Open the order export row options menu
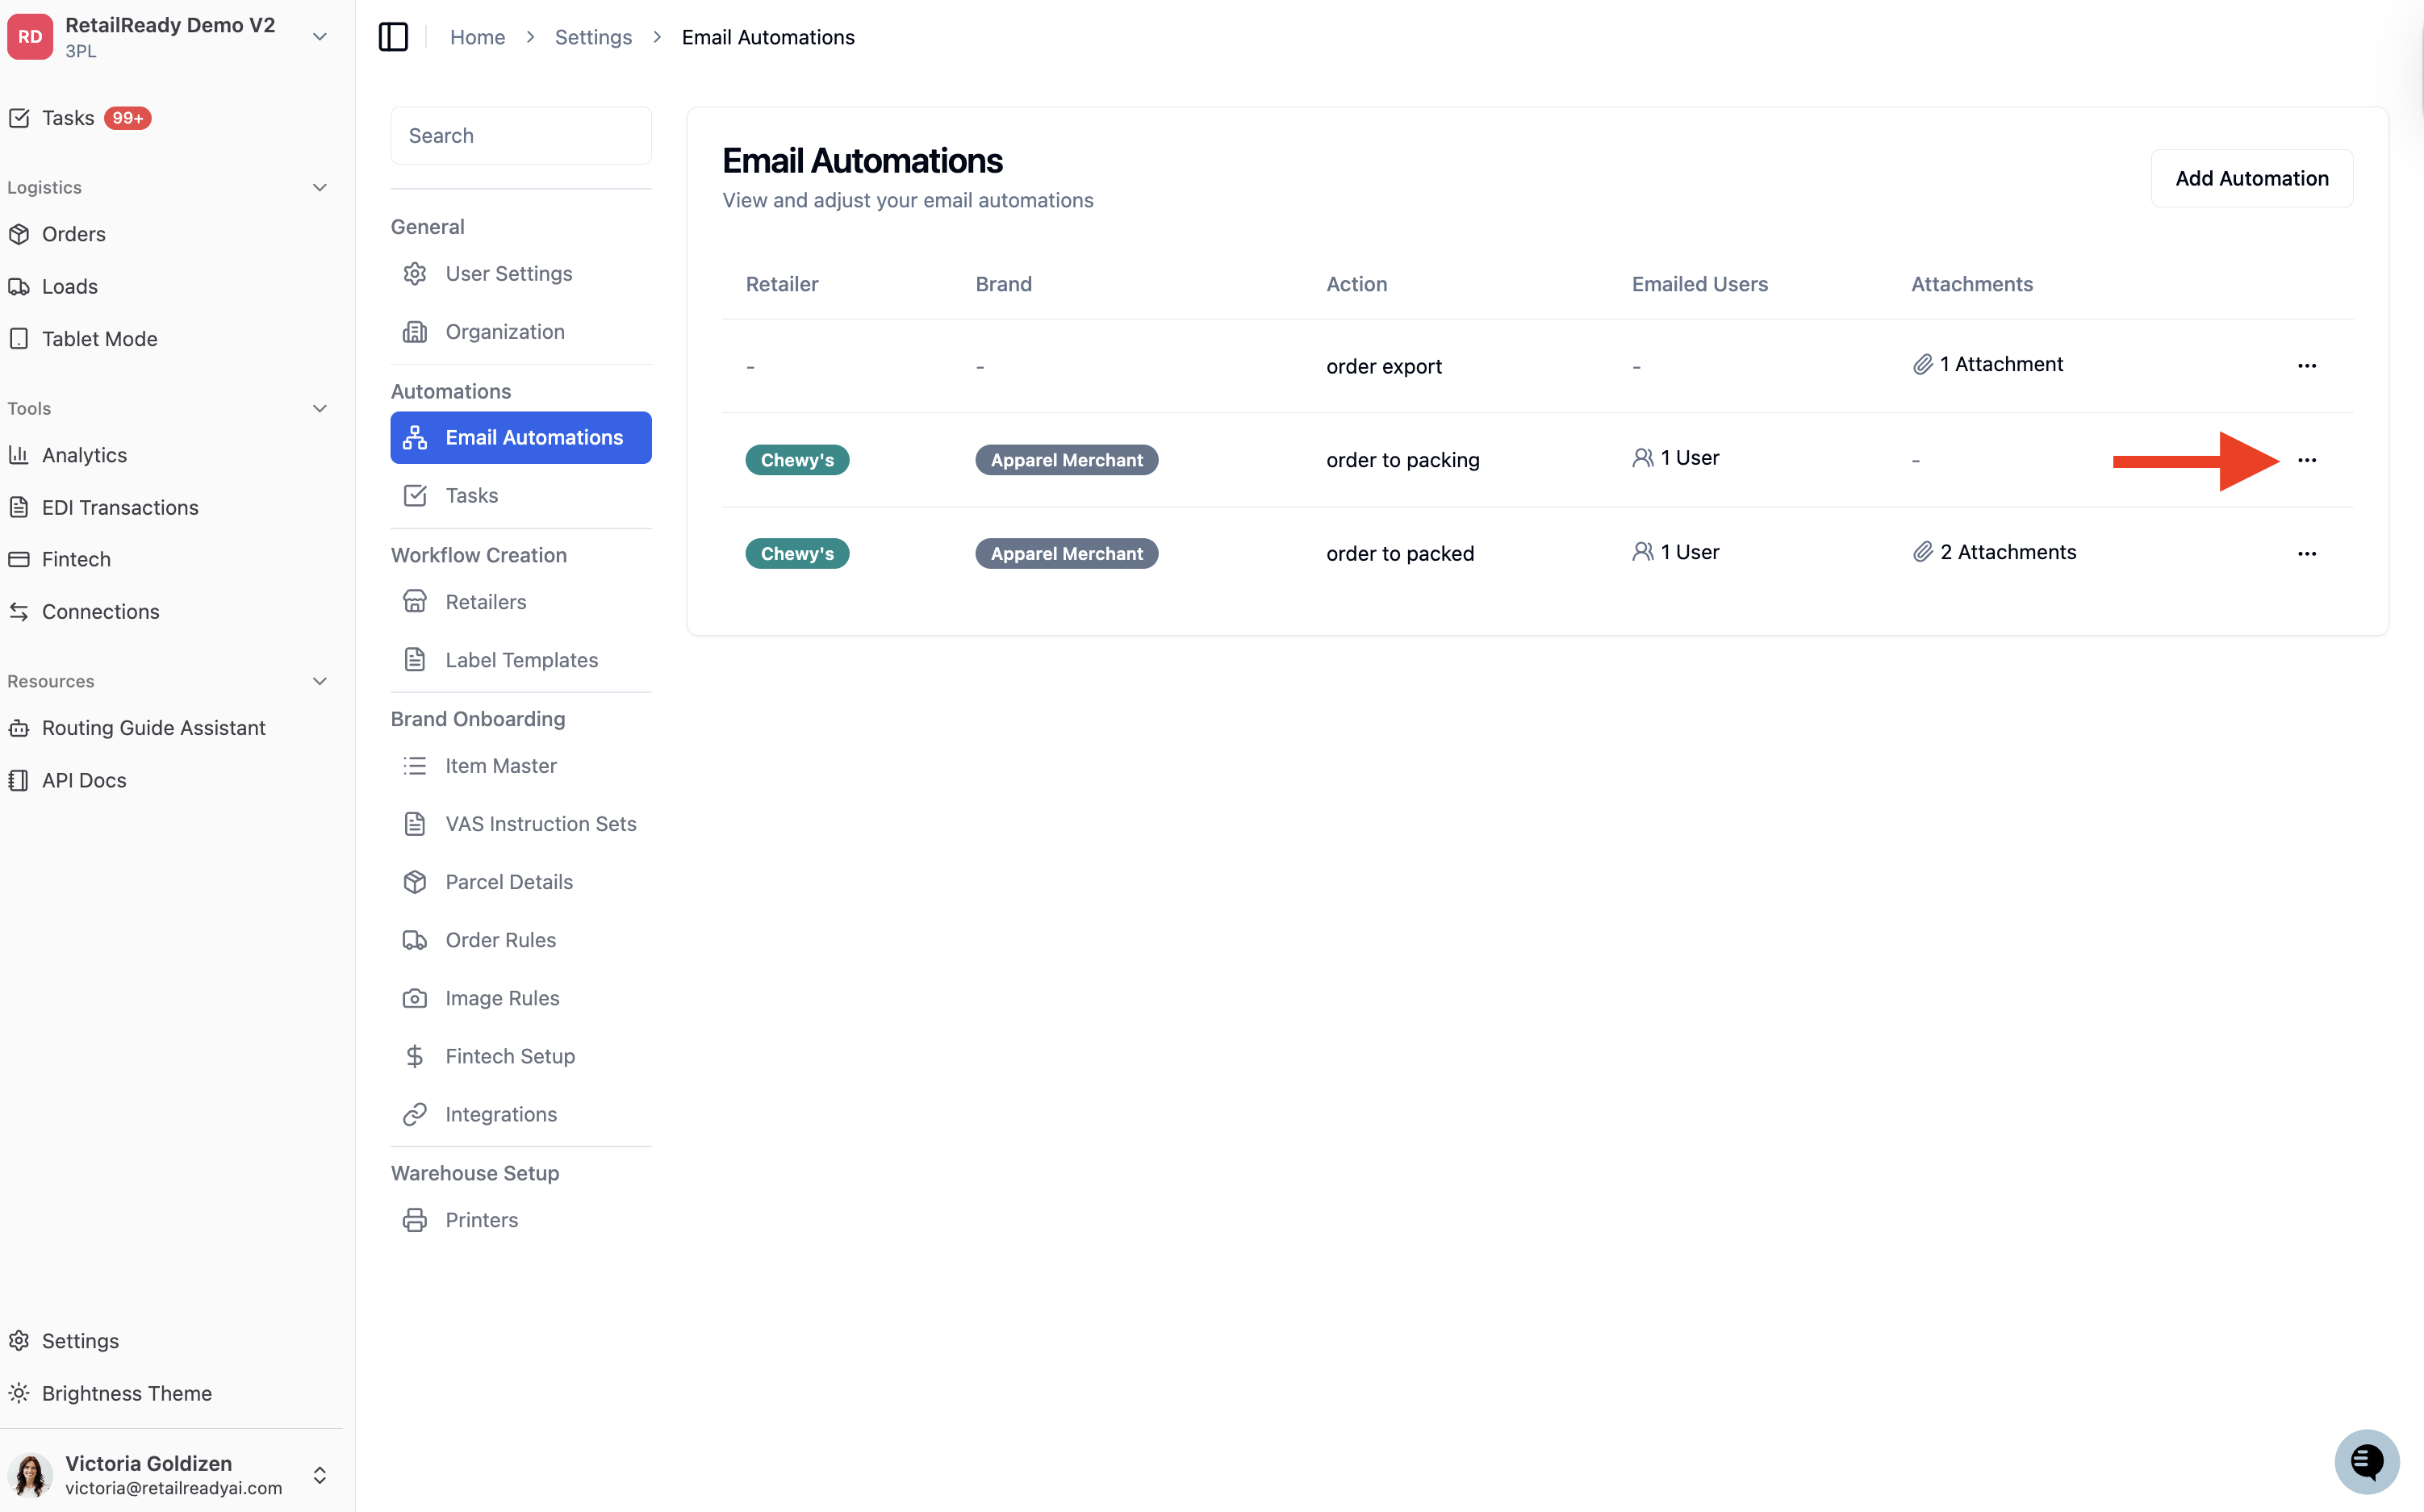The height and width of the screenshot is (1512, 2424). (x=2306, y=366)
